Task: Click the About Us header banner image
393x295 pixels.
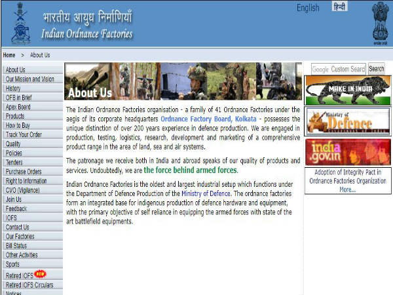Action: click(183, 81)
